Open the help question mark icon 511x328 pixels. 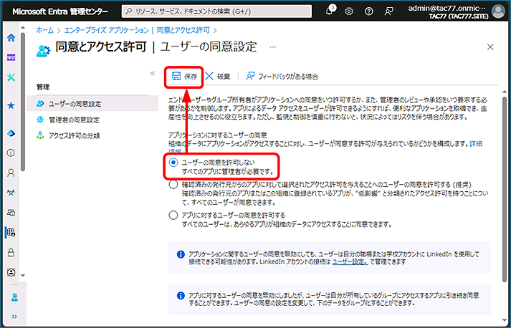(368, 11)
